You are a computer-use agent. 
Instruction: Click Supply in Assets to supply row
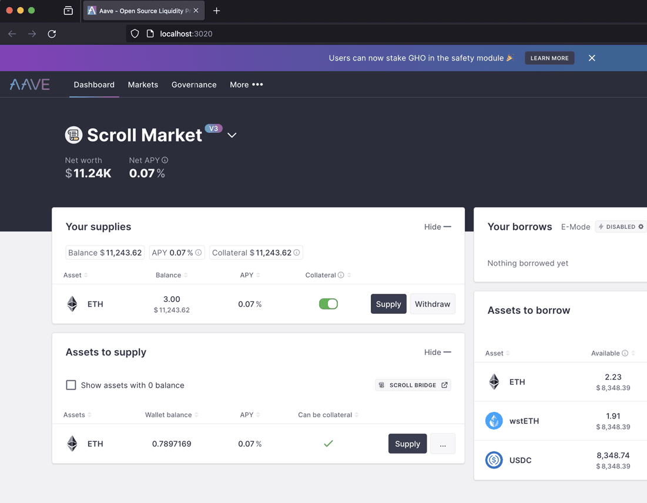click(x=407, y=444)
